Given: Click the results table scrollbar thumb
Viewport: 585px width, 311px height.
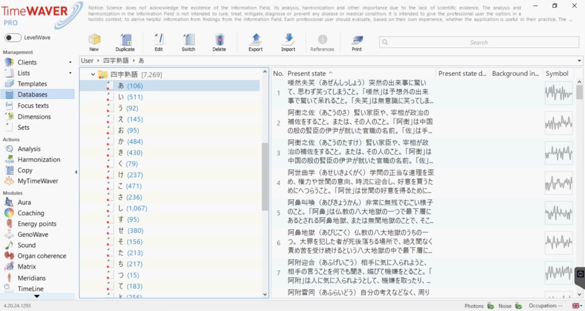Looking at the screenshot, I should click(x=579, y=92).
